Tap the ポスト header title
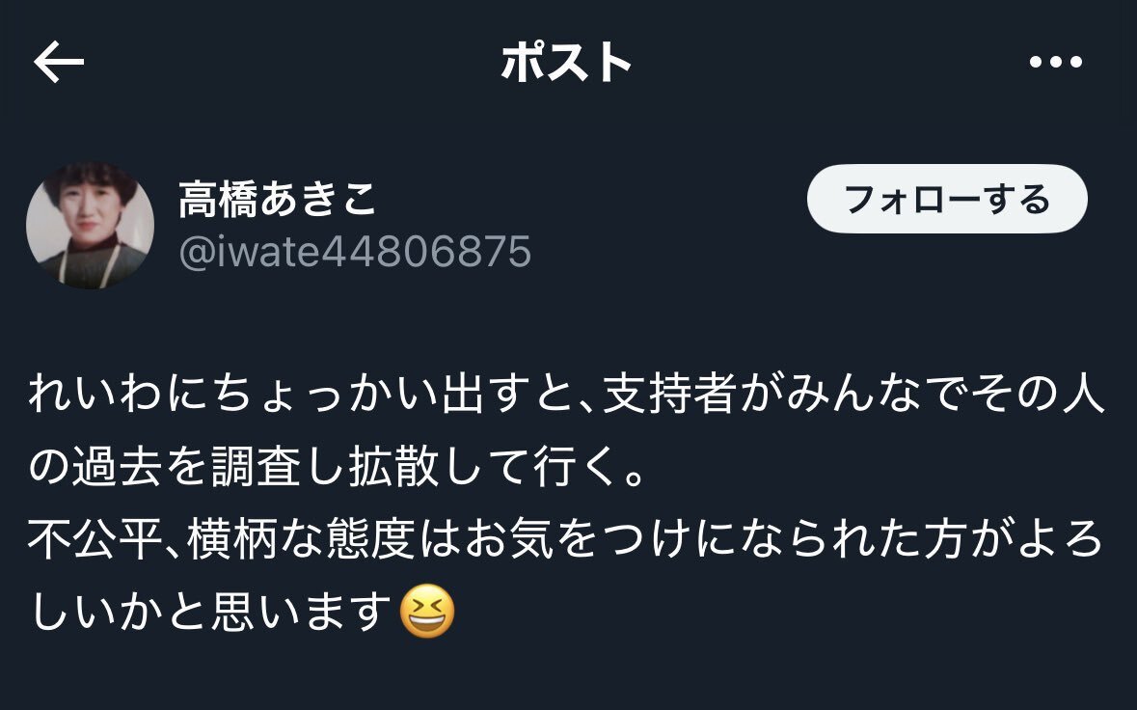 coord(566,62)
